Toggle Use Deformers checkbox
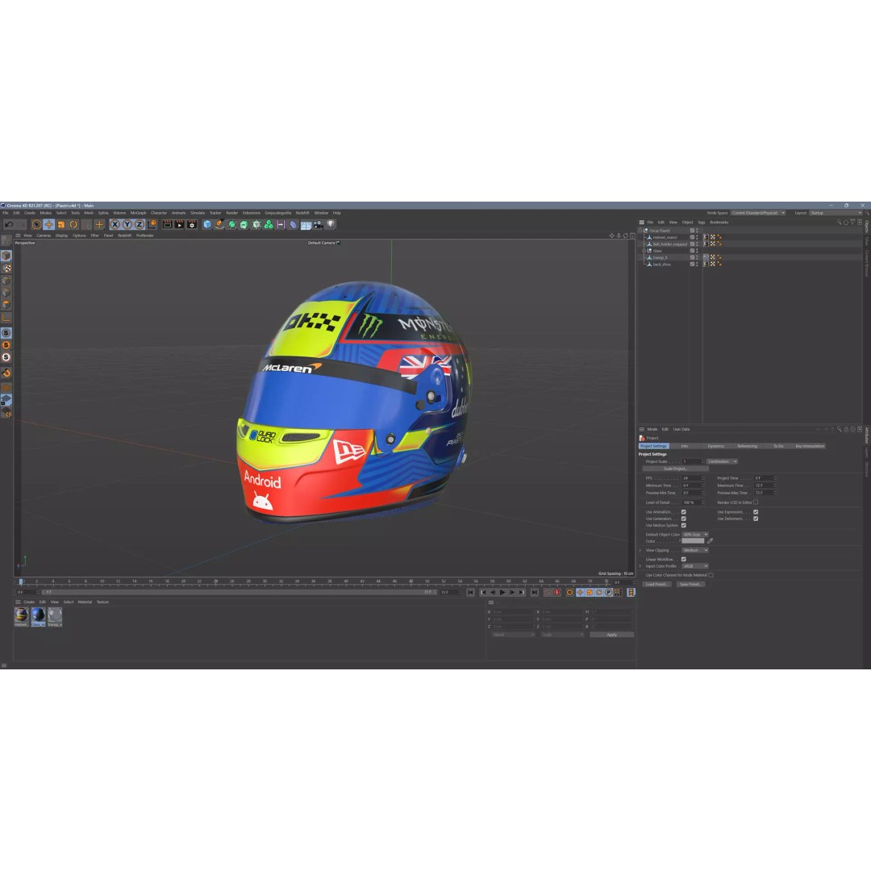 pyautogui.click(x=756, y=519)
